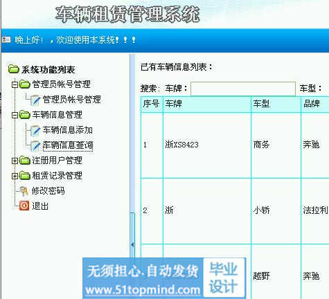Image resolution: width=329 pixels, height=299 pixels.
Task: Click the keys icon for 修改密码
Action: [x=24, y=191]
